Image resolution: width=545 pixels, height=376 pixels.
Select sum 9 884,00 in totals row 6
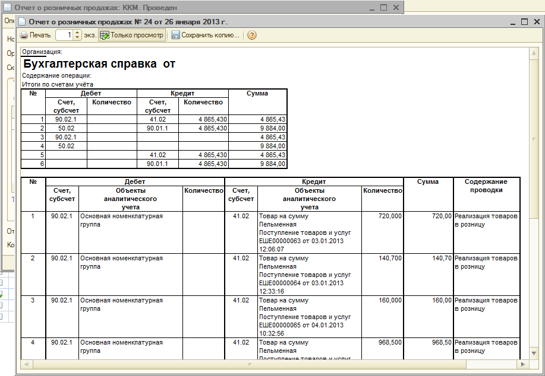pos(257,164)
